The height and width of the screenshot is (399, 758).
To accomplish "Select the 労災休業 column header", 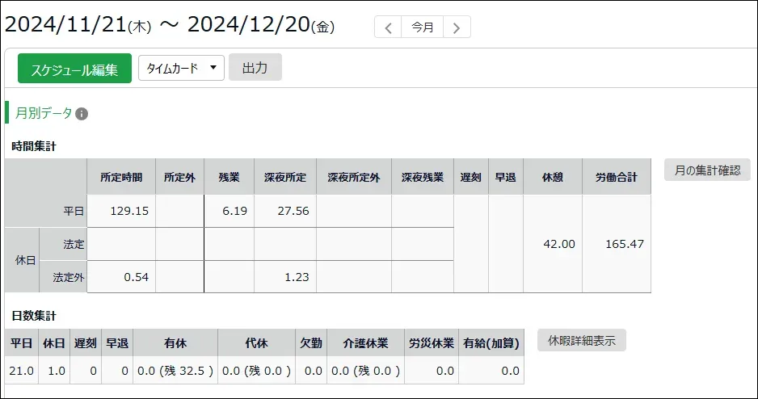I will tap(432, 343).
